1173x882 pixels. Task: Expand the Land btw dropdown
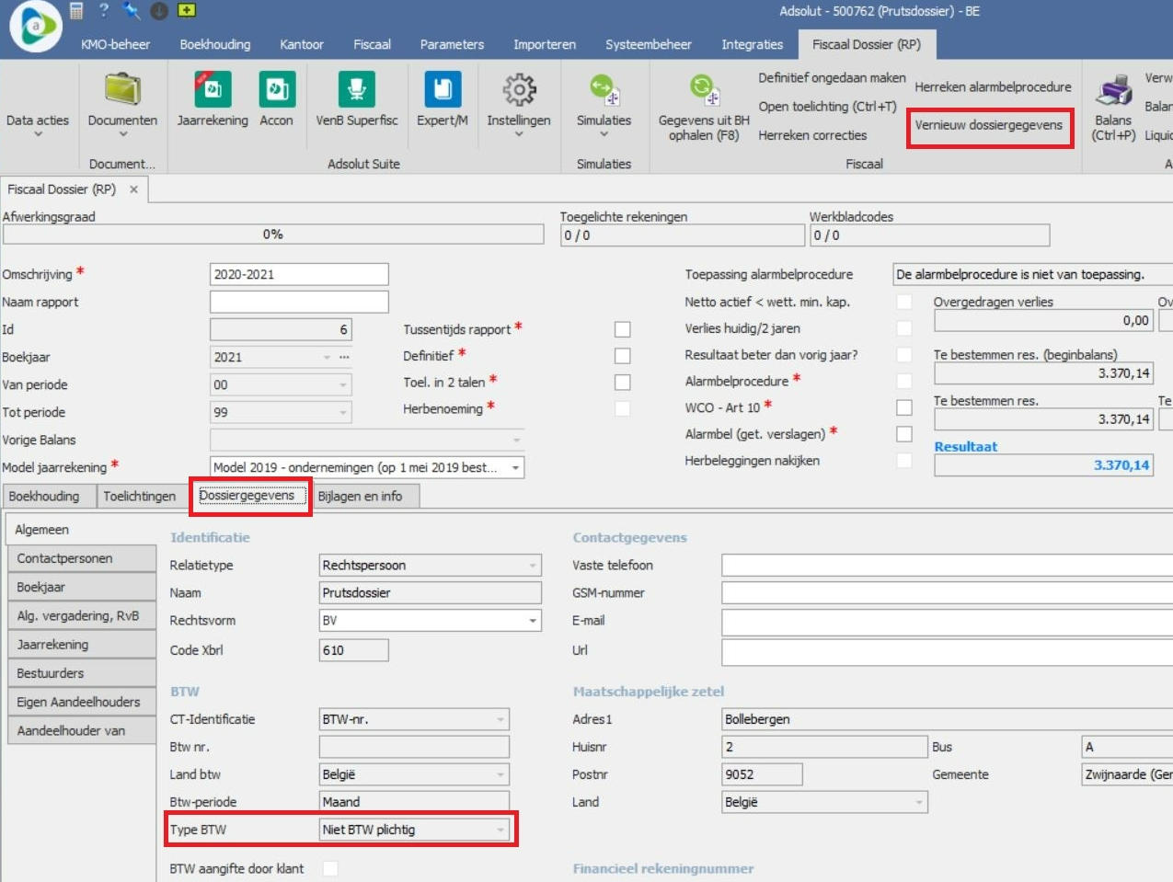500,774
